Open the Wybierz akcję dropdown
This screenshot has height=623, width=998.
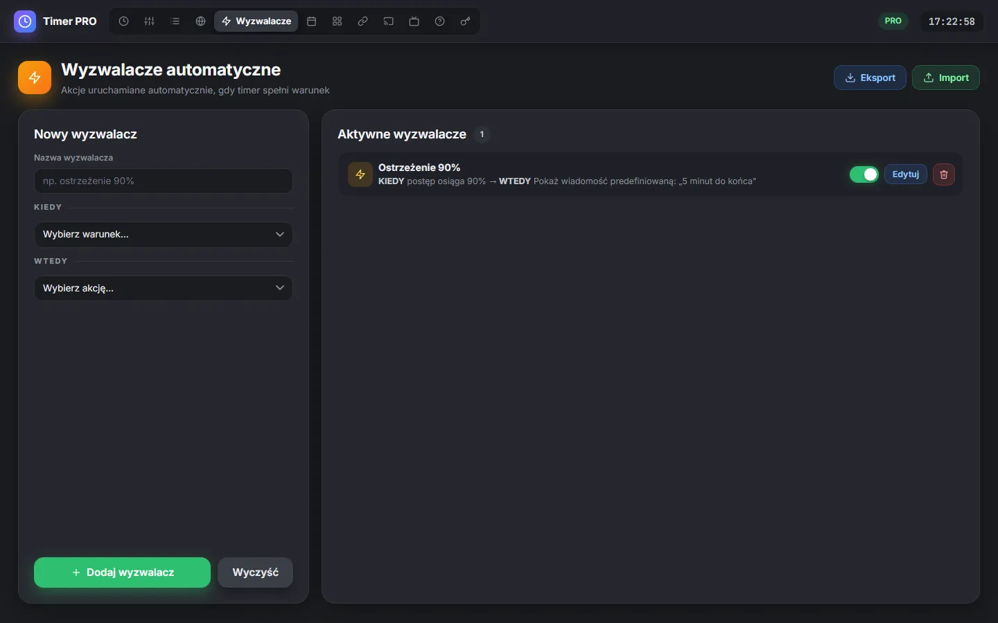coord(164,289)
